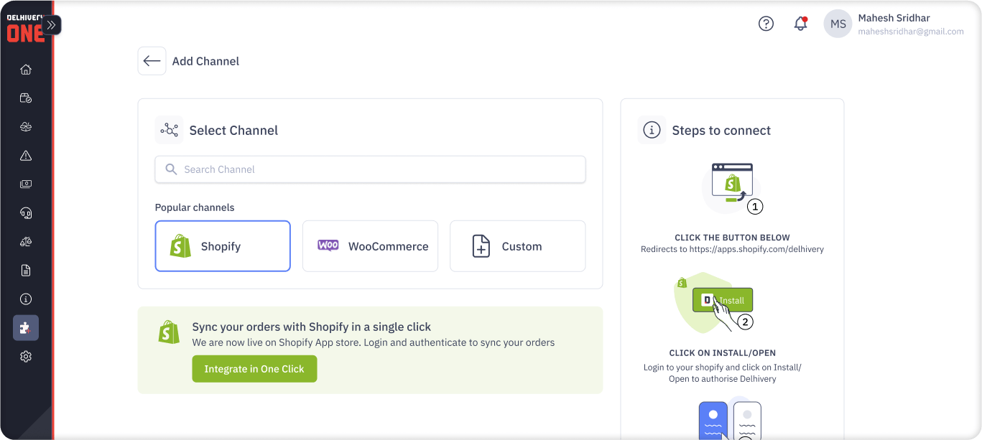
Task: Click the puzzle piece integrations icon
Action: click(x=26, y=328)
